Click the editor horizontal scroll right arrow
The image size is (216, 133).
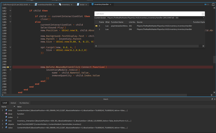[212, 95]
